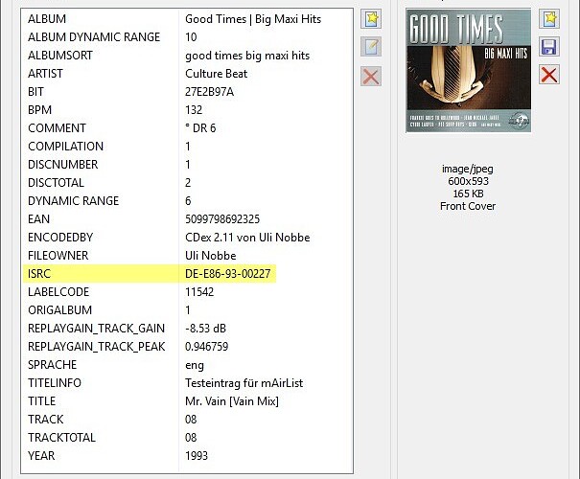Select the LABELCODE value '11542'
580x479 pixels.
(x=199, y=292)
